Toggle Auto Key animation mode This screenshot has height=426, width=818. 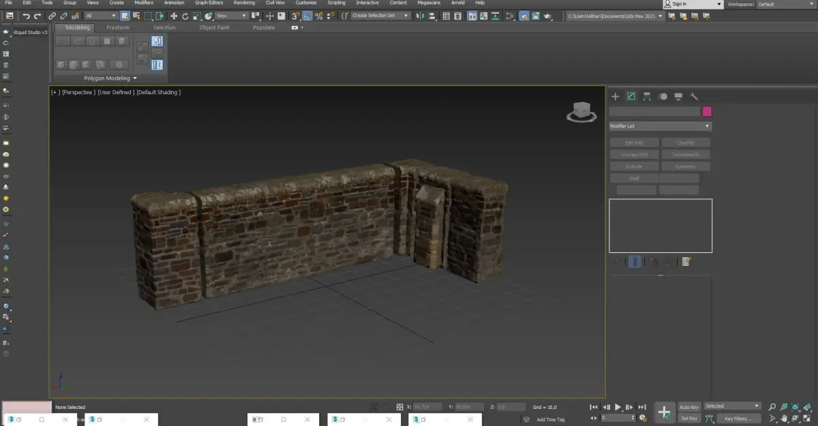(x=688, y=407)
